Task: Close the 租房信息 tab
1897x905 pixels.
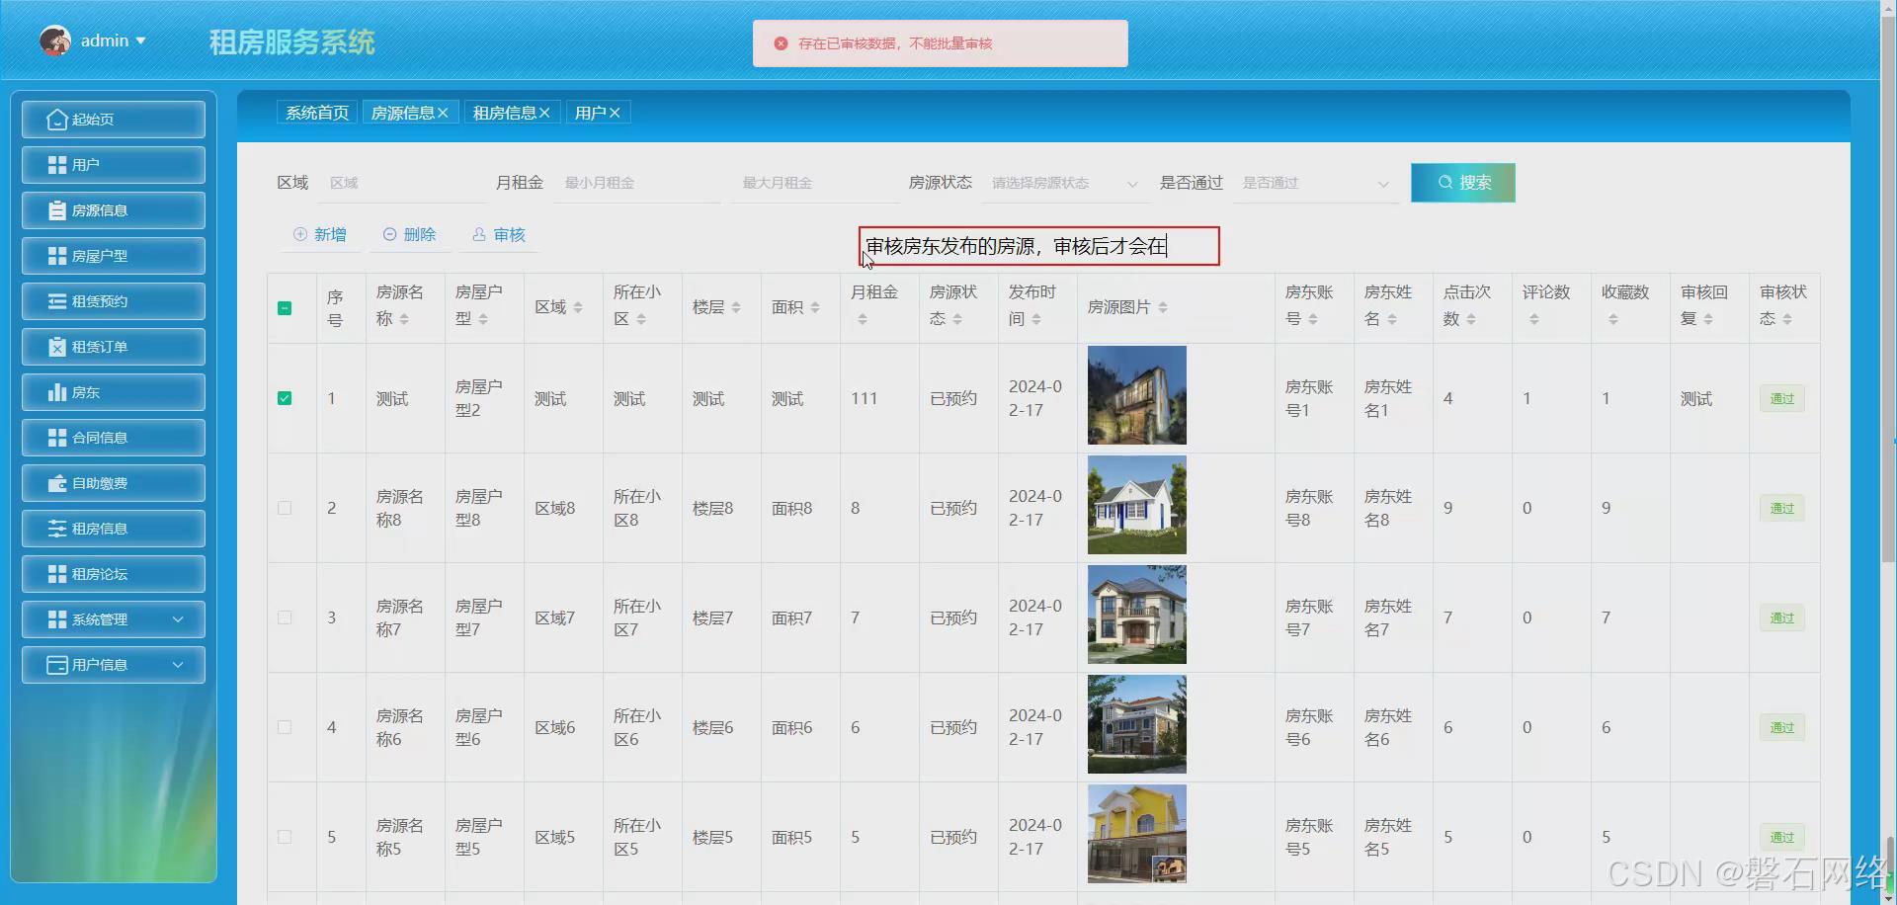Action: click(x=544, y=113)
